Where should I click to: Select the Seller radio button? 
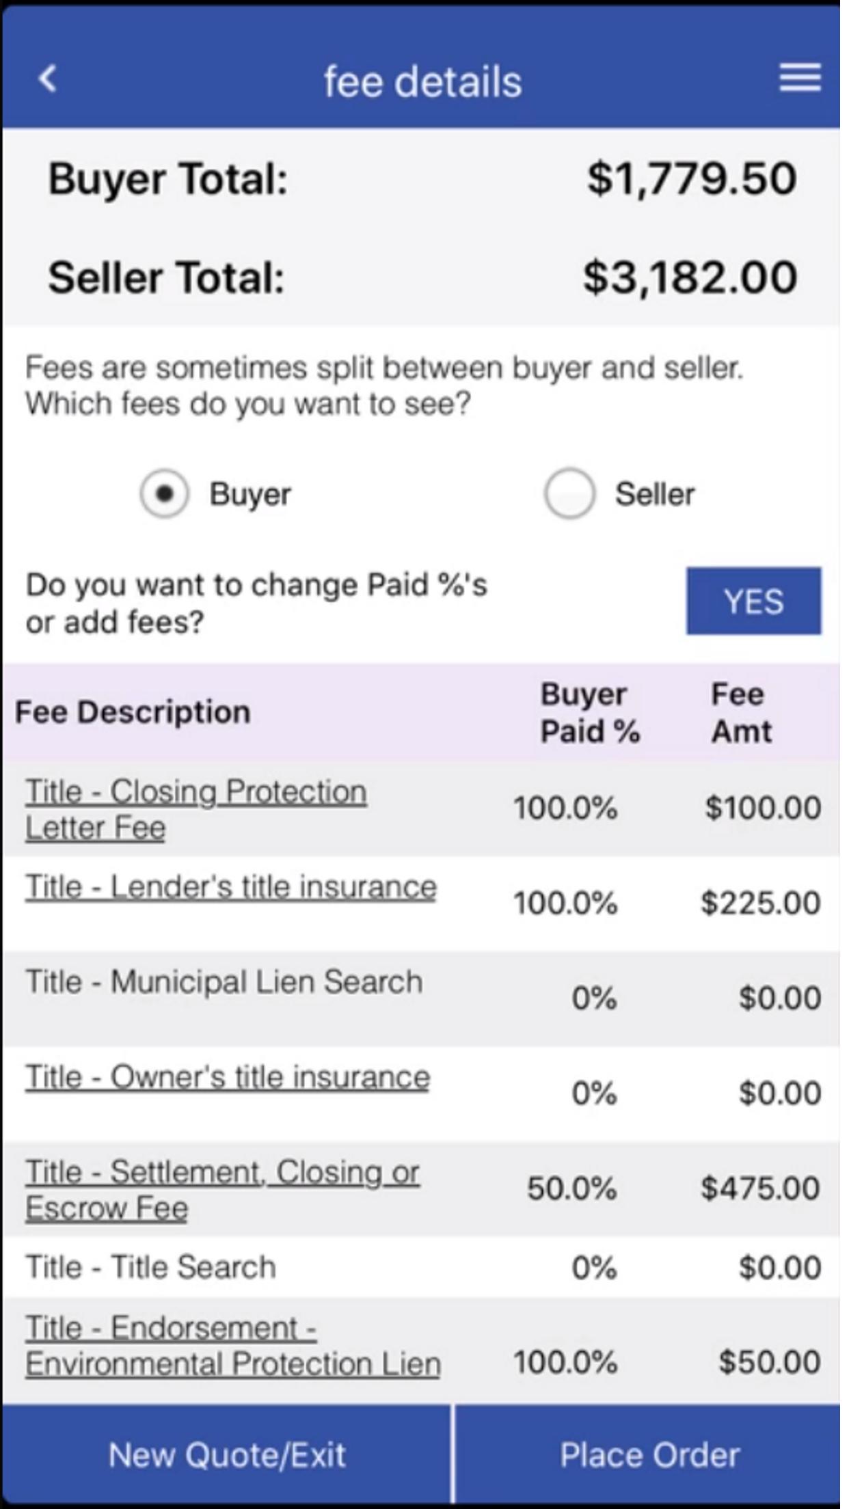coord(569,493)
